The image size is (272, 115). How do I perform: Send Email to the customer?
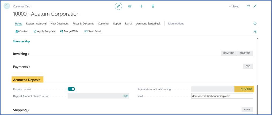[x=93, y=31]
